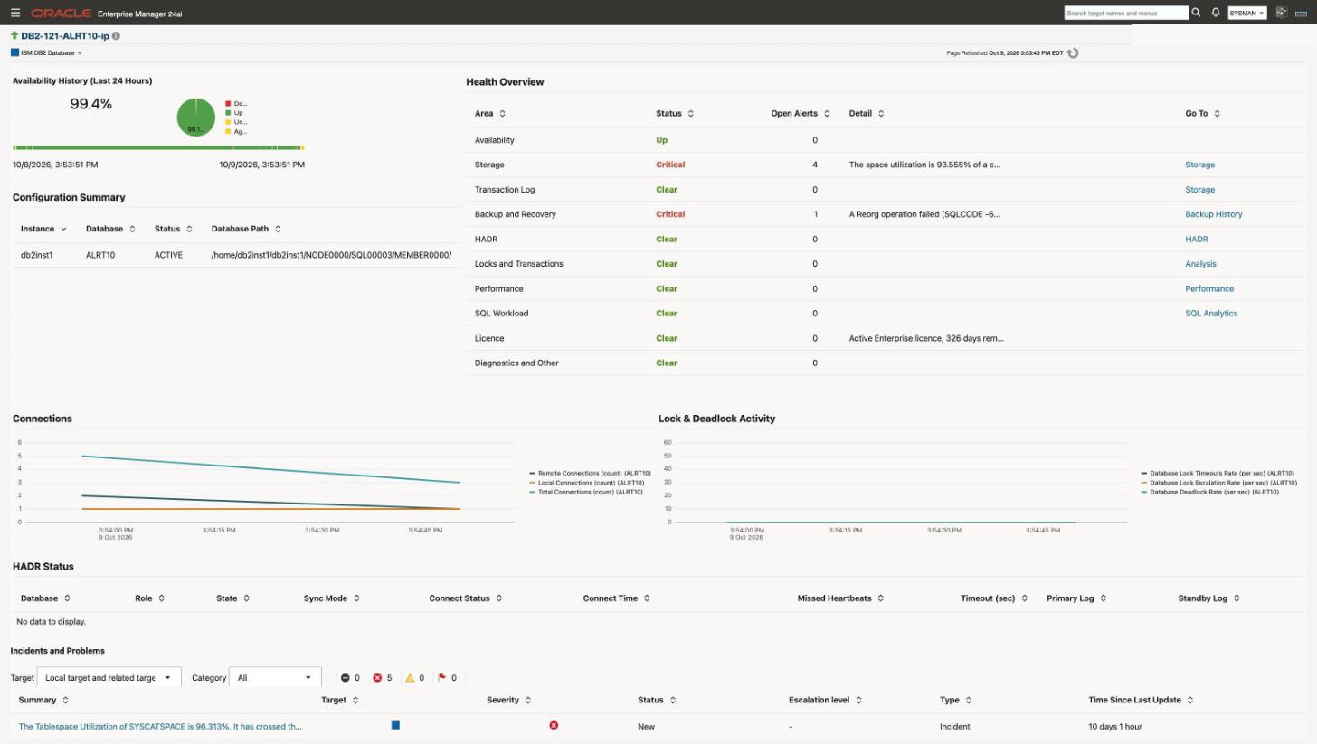This screenshot has width=1317, height=744.
Task: Sort by the Open Alerts column
Action: [826, 114]
